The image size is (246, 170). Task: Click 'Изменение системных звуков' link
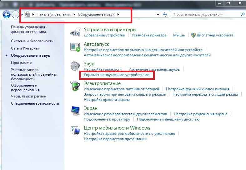click(x=154, y=69)
